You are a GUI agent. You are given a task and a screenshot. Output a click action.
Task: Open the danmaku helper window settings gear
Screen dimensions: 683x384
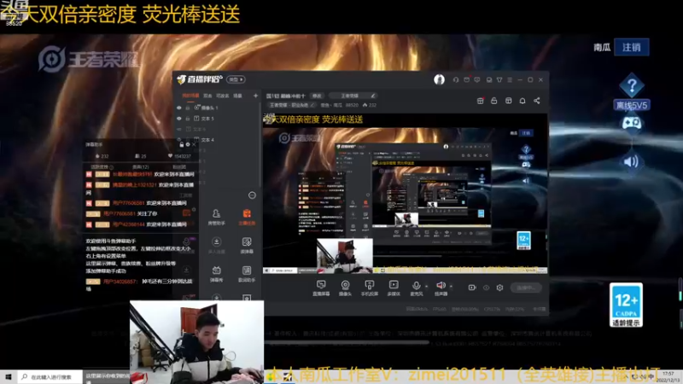[188, 144]
